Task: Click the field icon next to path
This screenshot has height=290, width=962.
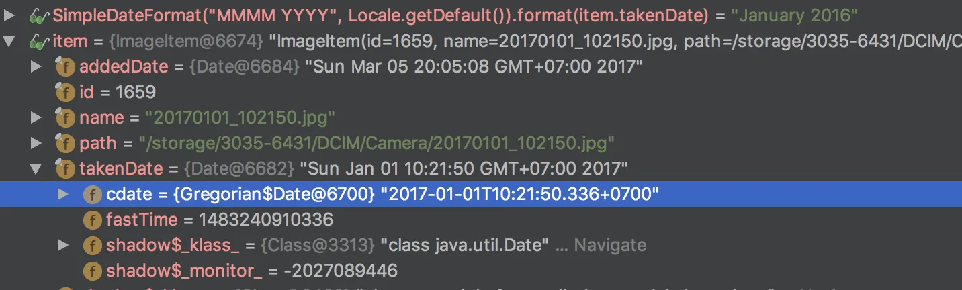Action: [64, 143]
